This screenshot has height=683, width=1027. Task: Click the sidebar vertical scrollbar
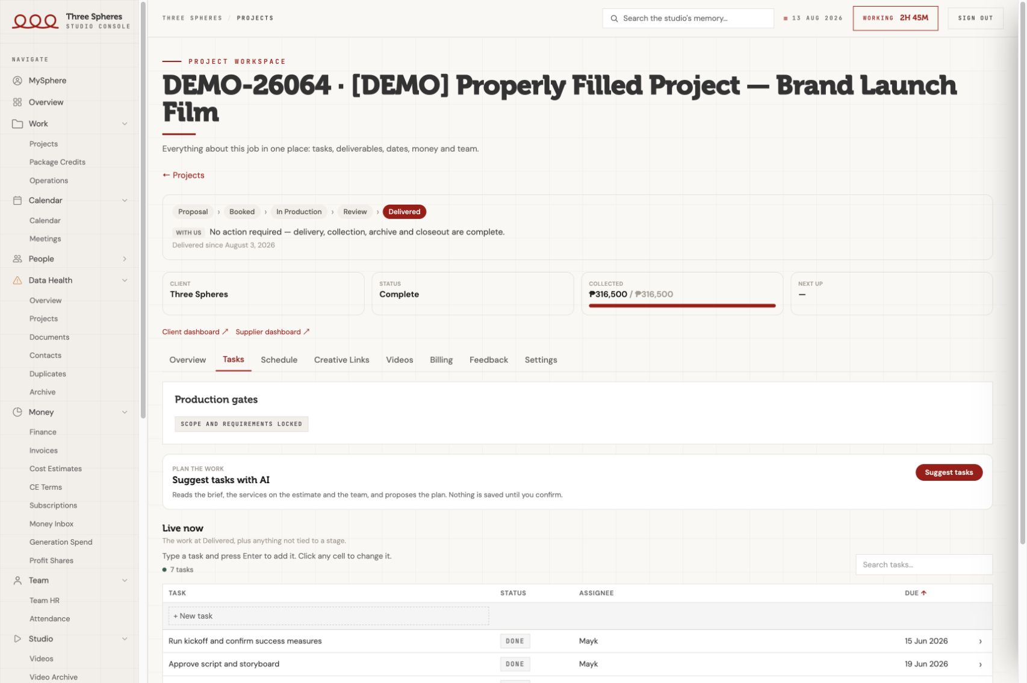point(143,211)
